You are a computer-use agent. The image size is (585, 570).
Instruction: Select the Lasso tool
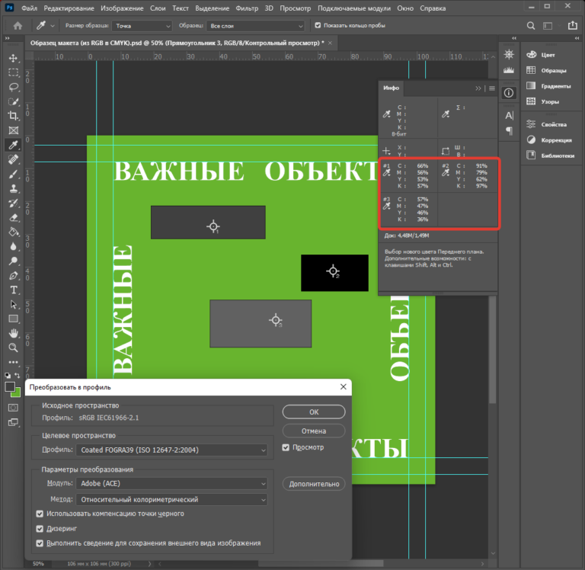(13, 87)
